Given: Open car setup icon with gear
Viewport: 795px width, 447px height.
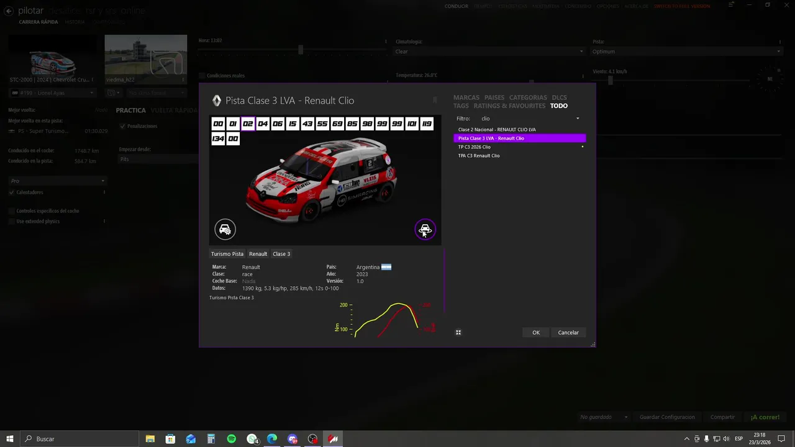Looking at the screenshot, I should click(225, 229).
